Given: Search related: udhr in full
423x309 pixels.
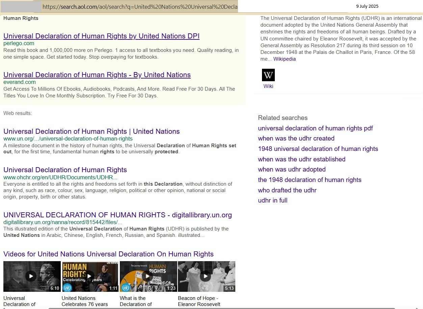Looking at the screenshot, I should [x=272, y=200].
